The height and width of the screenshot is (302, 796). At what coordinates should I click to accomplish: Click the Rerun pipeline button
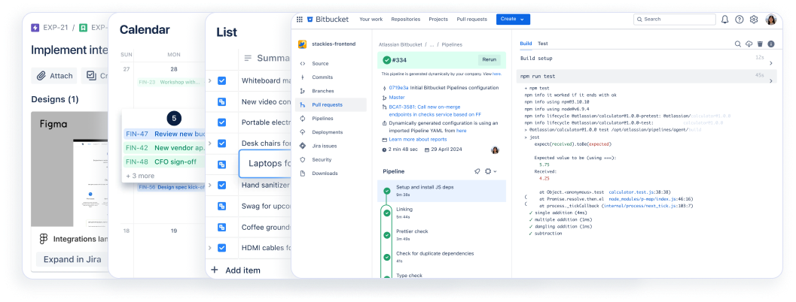click(x=489, y=59)
